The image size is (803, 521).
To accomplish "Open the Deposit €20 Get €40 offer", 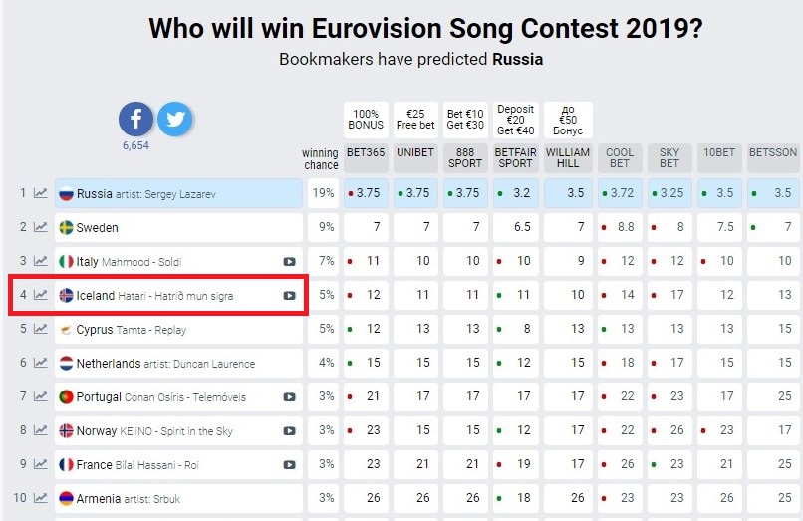I will pos(515,120).
